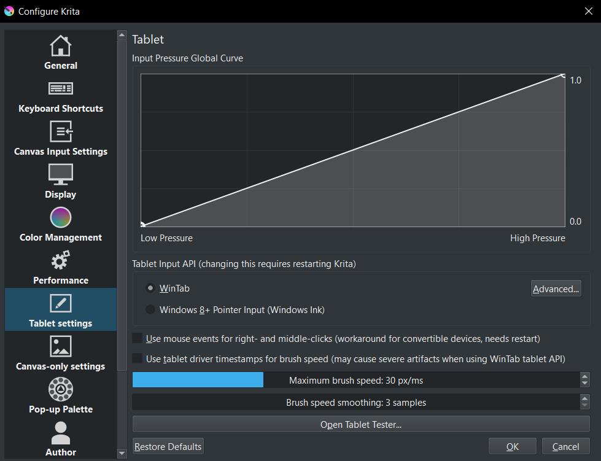The height and width of the screenshot is (461, 601).
Task: Select the WinTab radio button
Action: pyautogui.click(x=150, y=288)
